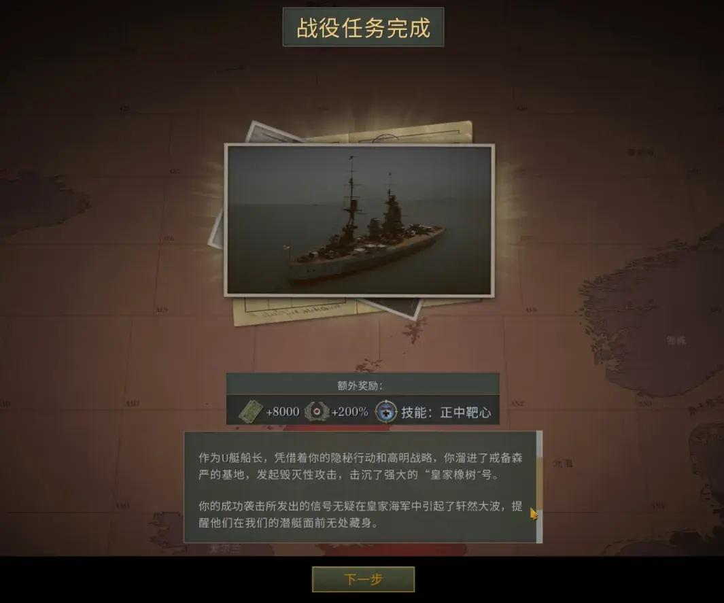
Task: Select the +200% reputation bonus value
Action: 349,411
